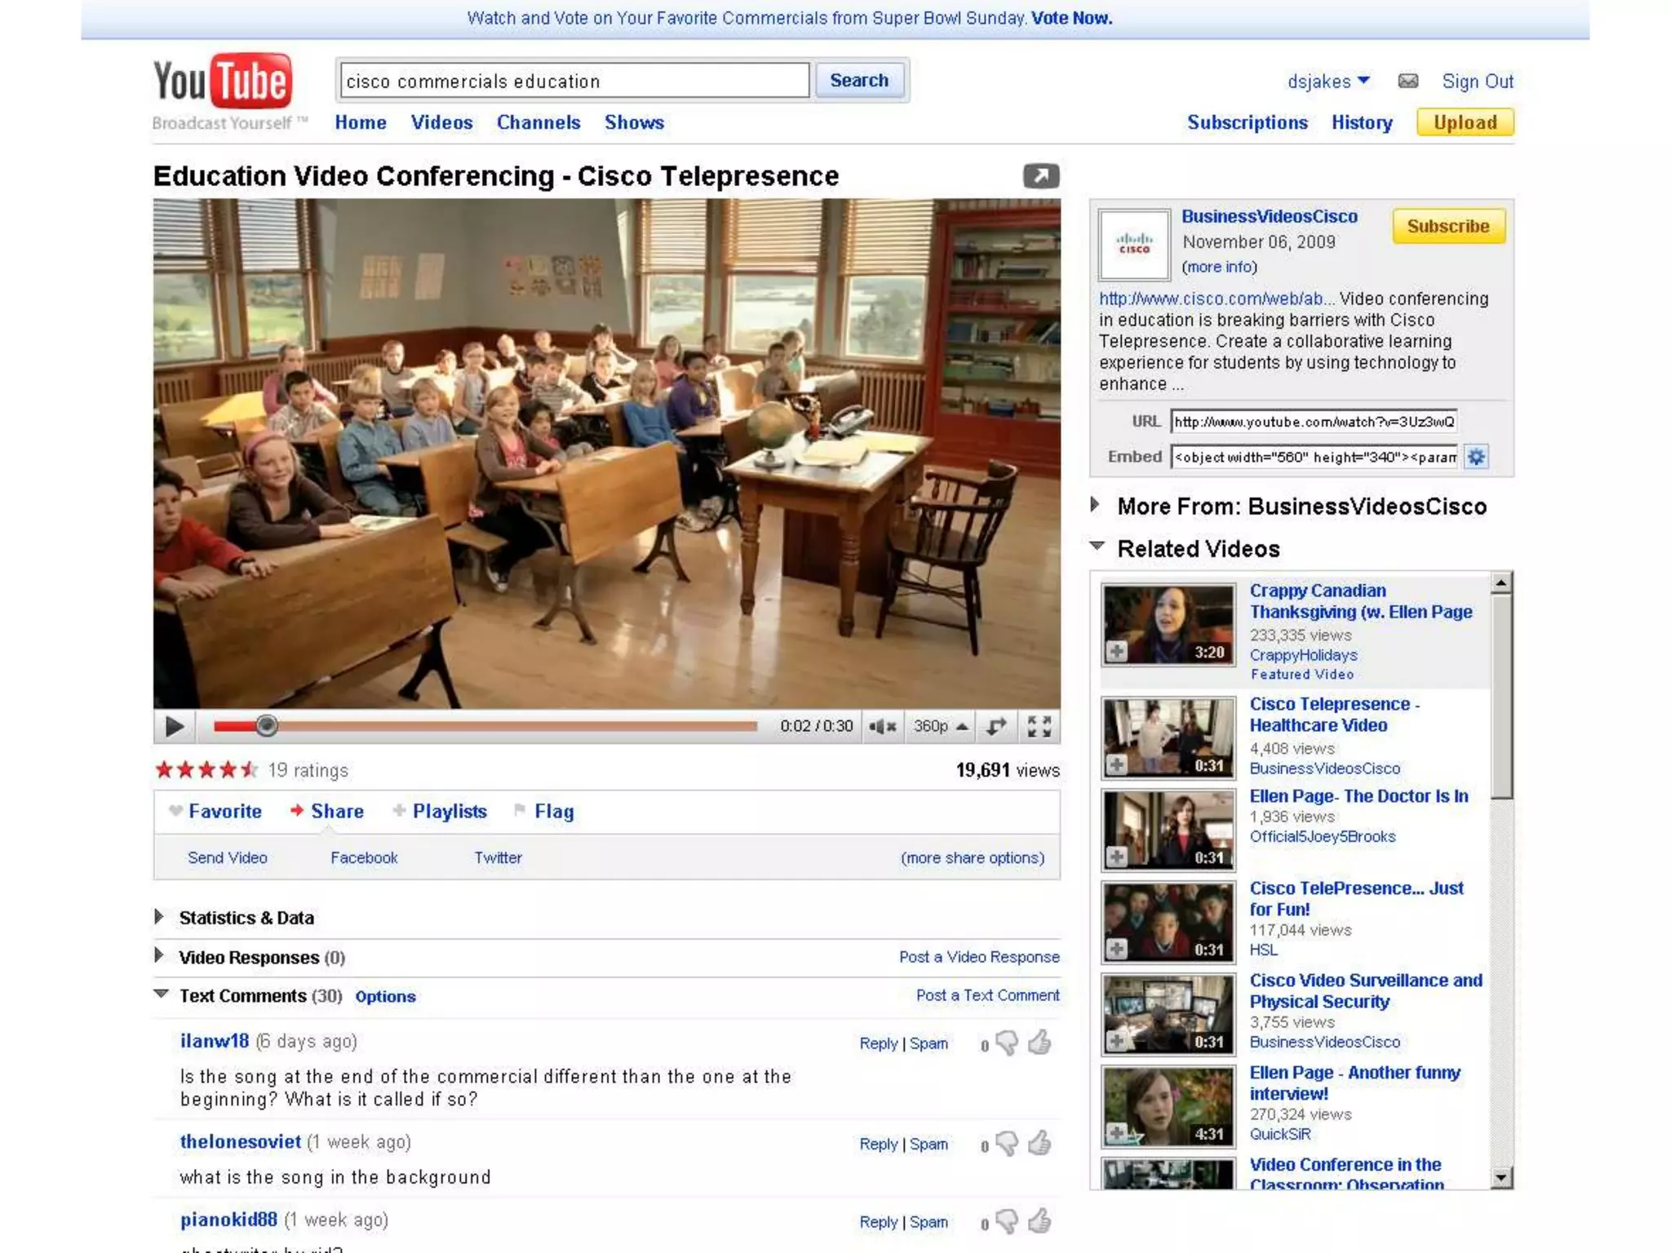The height and width of the screenshot is (1253, 1671).
Task: Open video in popout window icon
Action: pos(1040,175)
